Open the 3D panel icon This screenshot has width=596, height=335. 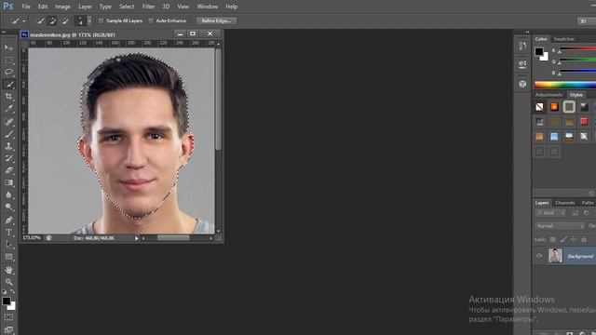pyautogui.click(x=522, y=84)
